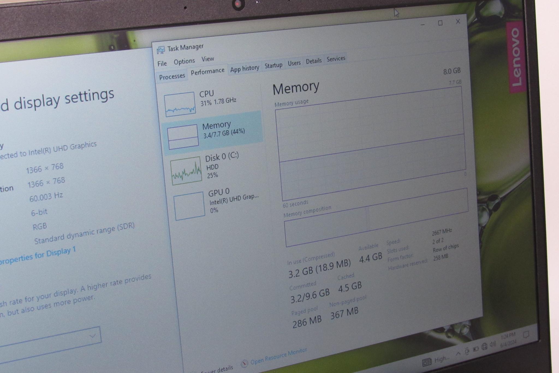Click the 60.003 Hz refresh rate value
Viewport: 559px width, 373px height.
pyautogui.click(x=46, y=197)
